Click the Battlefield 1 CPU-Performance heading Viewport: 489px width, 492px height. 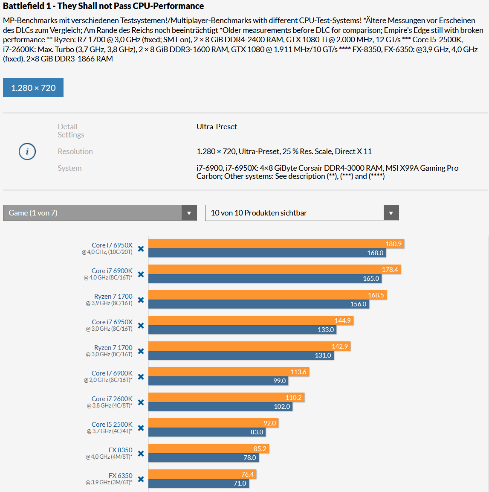104,6
